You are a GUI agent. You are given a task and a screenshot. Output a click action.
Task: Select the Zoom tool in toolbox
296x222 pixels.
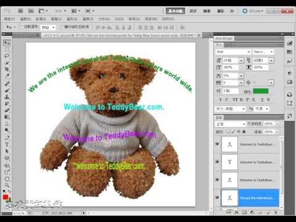(x=7, y=185)
